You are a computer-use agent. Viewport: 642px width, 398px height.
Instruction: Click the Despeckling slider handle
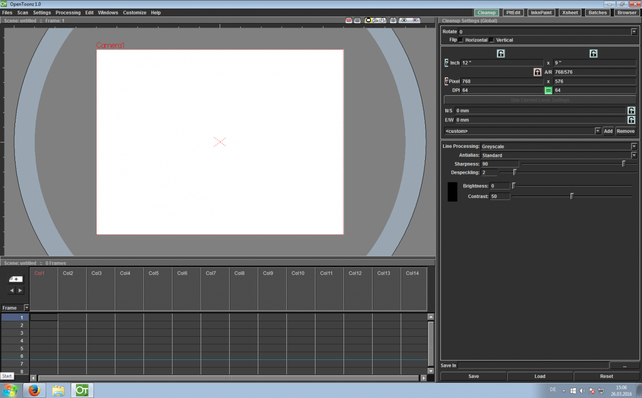click(x=515, y=172)
